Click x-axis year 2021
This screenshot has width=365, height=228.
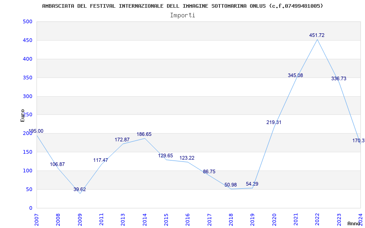coord(296,220)
